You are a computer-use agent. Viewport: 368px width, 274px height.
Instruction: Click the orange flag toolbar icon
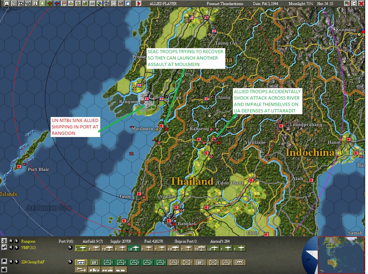click(64, 4)
